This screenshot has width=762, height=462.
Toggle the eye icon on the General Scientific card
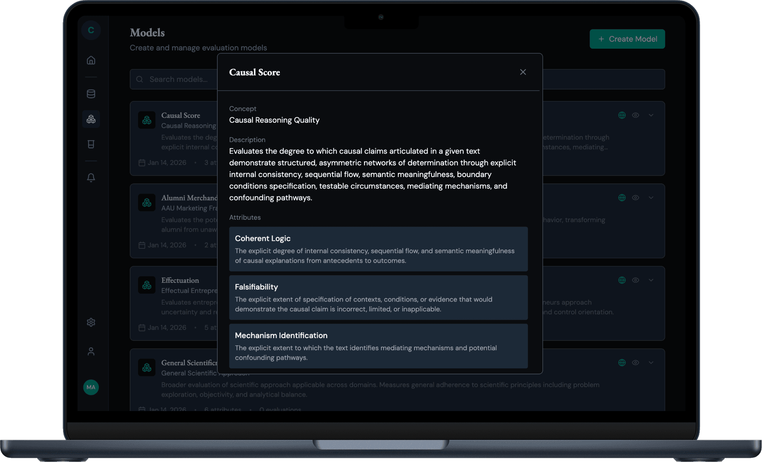635,362
